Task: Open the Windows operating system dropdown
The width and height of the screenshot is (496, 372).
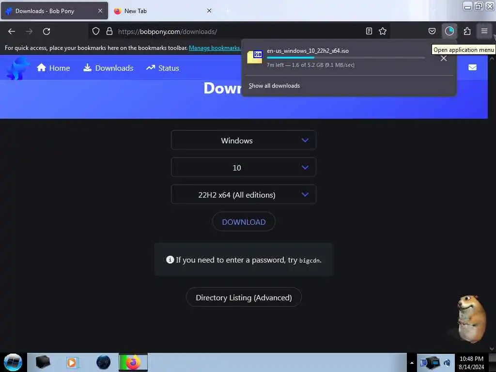Action: pos(243,140)
